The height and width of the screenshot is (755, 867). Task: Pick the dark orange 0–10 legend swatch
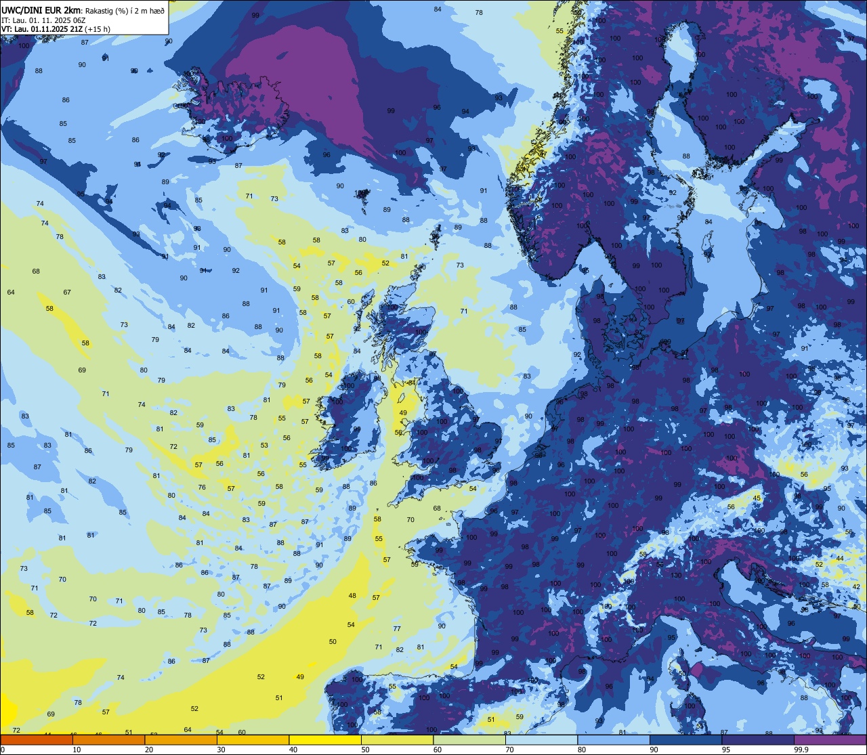click(37, 739)
